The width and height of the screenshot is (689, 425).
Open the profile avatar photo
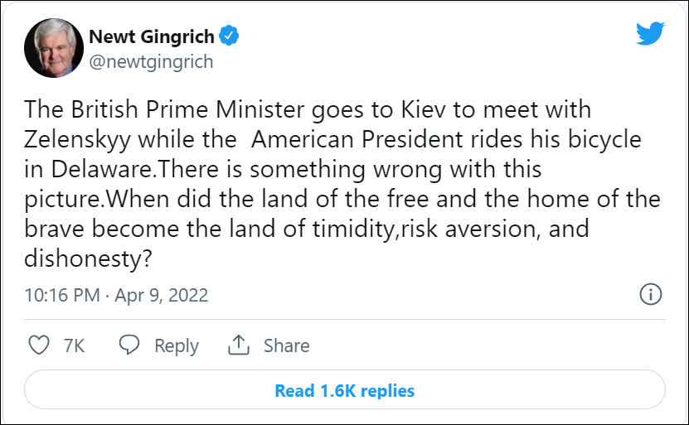[52, 47]
